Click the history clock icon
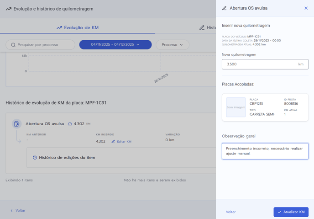This screenshot has height=219, width=314. point(35,158)
